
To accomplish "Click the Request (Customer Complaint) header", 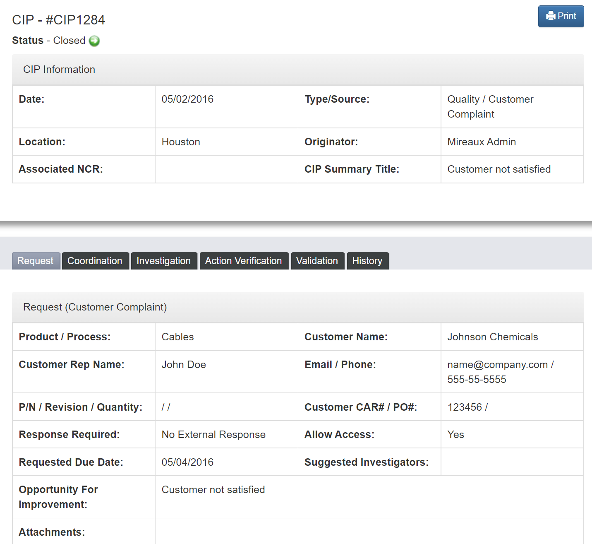I will (x=95, y=307).
